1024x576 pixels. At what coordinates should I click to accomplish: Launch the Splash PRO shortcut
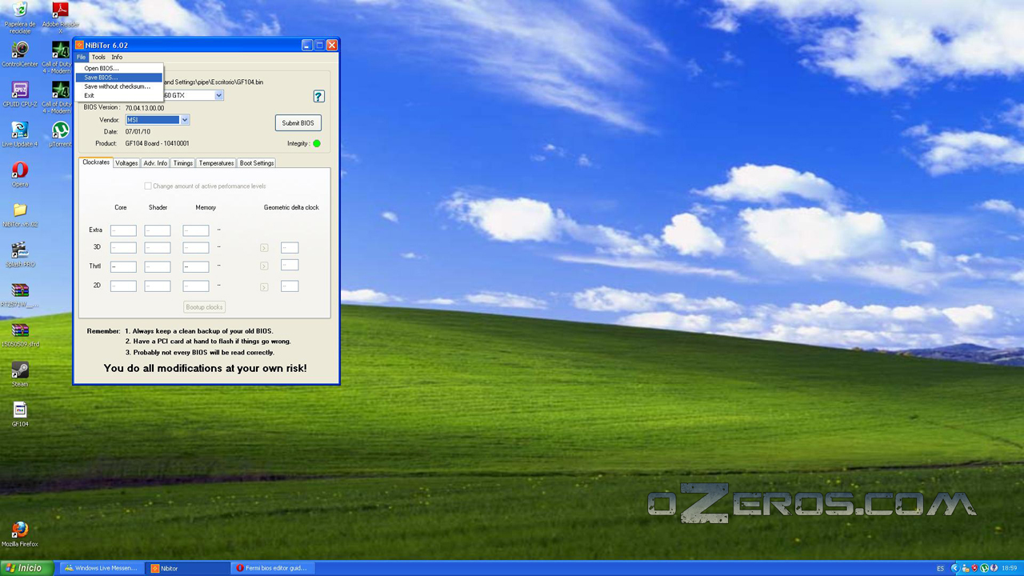20,254
